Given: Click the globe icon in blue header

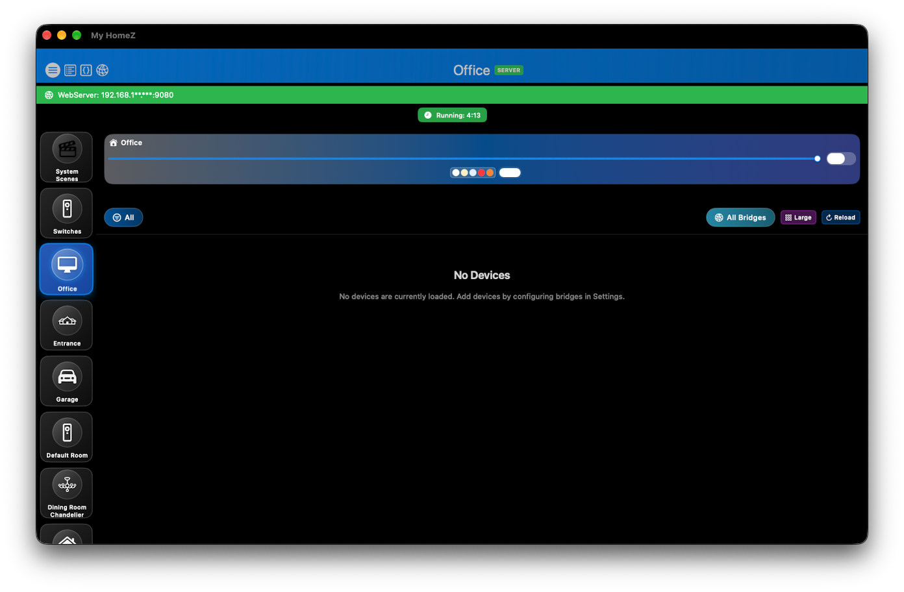Looking at the screenshot, I should tap(103, 70).
